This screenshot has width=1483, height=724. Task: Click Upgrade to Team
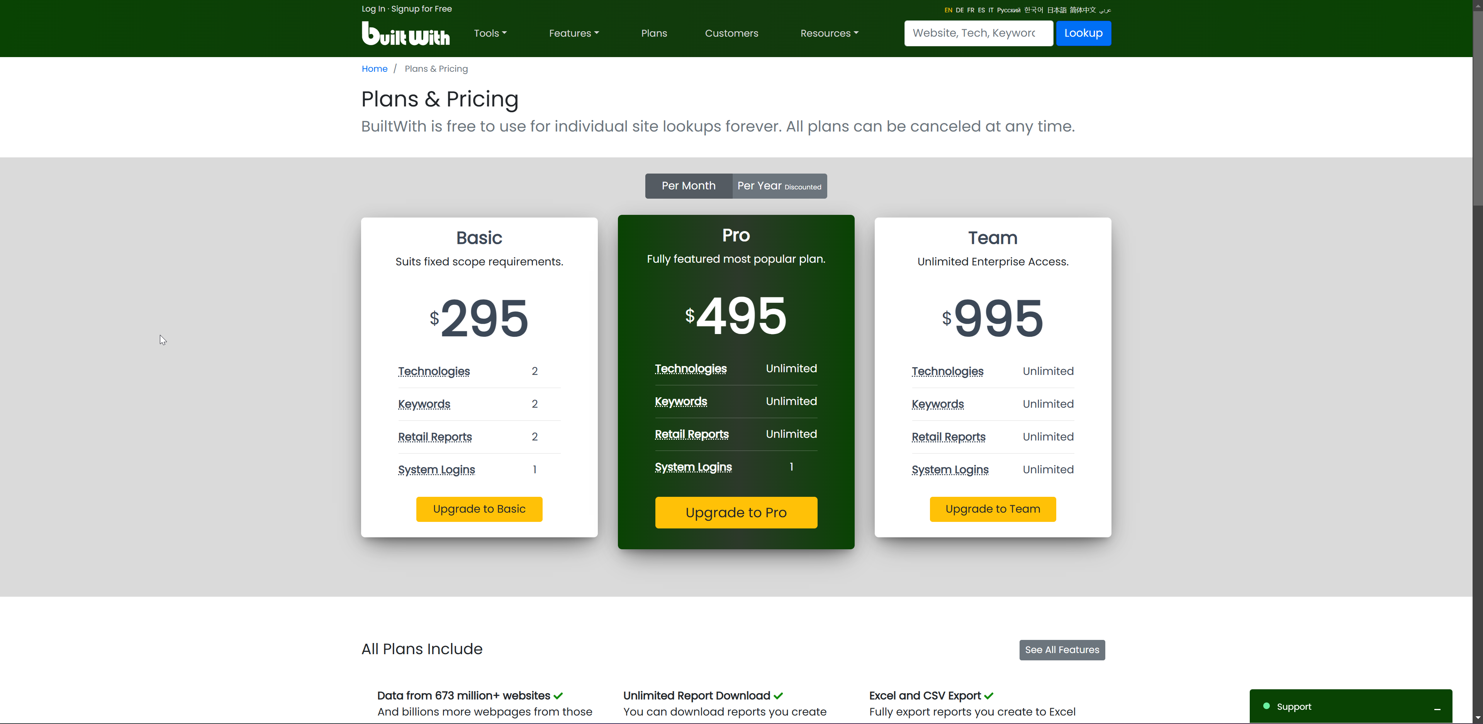(x=992, y=509)
